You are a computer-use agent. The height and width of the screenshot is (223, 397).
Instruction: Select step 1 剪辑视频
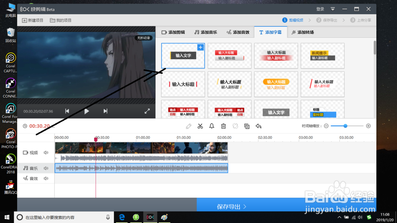(293, 20)
